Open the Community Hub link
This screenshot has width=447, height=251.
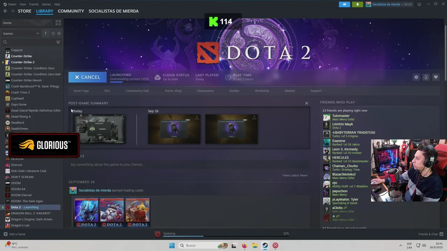click(137, 91)
